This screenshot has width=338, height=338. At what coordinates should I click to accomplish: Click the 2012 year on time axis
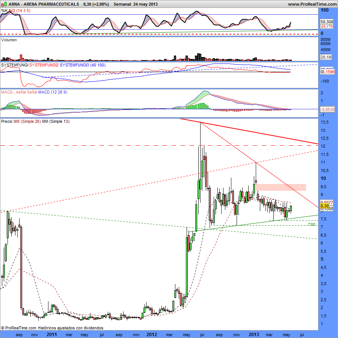point(152,334)
